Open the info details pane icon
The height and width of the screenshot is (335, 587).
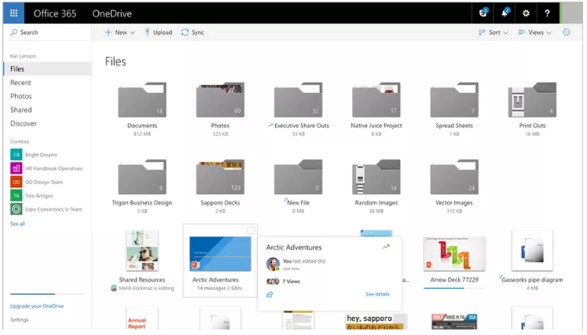click(567, 32)
